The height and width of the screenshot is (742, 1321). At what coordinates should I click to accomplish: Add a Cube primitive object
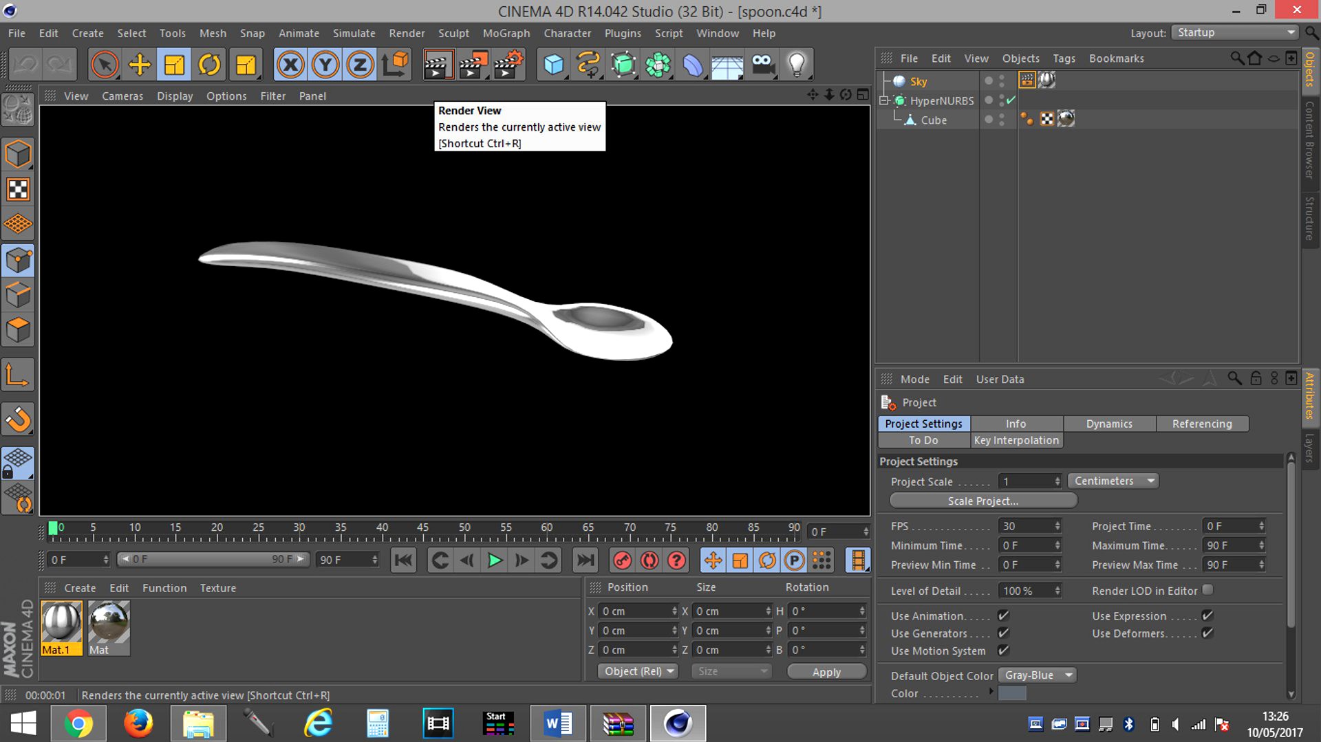tap(554, 65)
